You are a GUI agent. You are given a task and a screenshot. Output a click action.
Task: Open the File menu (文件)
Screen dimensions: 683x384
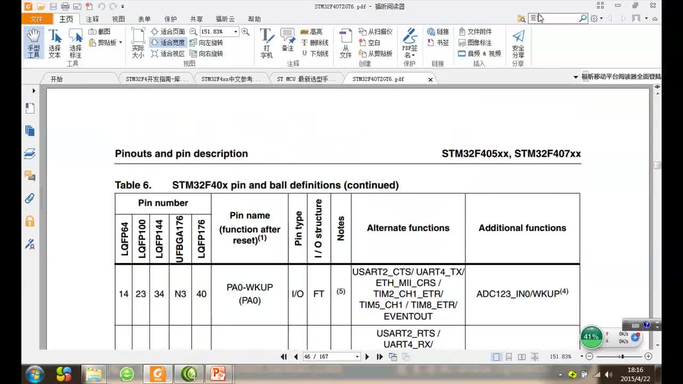click(x=37, y=19)
